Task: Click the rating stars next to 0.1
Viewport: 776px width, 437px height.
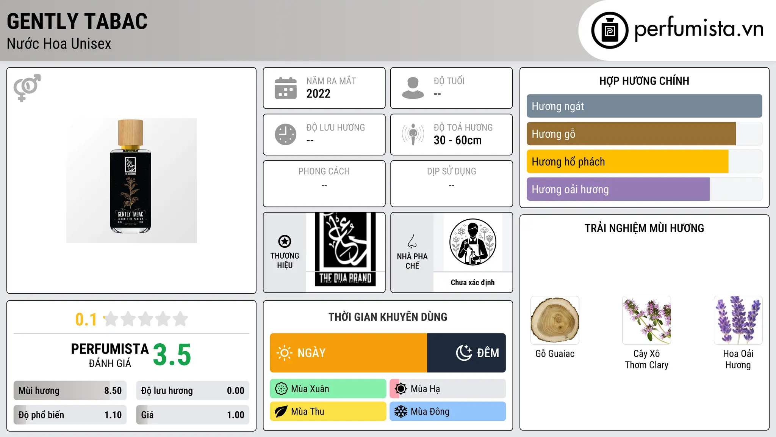Action: tap(146, 319)
